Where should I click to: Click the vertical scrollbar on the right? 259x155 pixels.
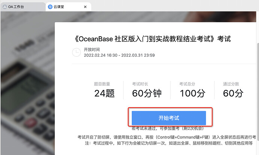pos(258,91)
